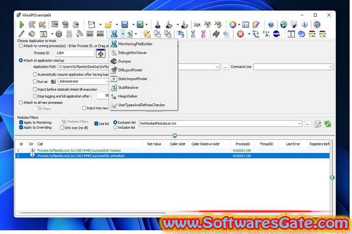Select Attach at application startup radio button

pyautogui.click(x=21, y=60)
